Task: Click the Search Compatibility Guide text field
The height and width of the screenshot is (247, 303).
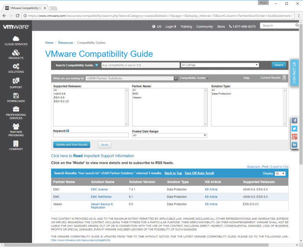Action: pyautogui.click(x=141, y=65)
